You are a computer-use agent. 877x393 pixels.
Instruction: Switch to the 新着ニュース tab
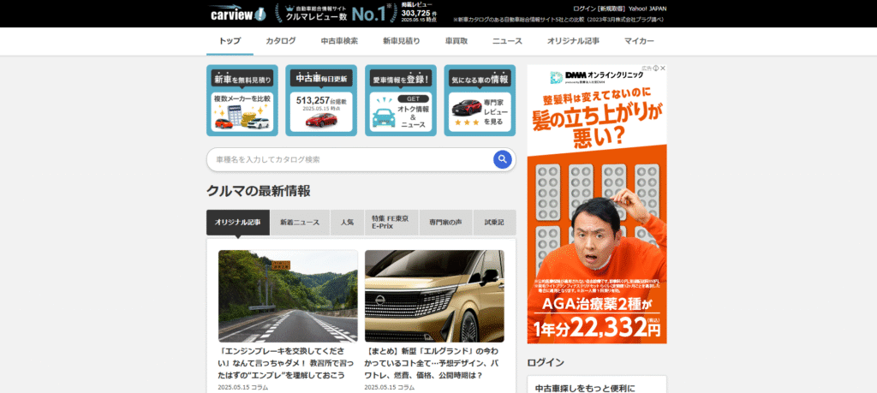[x=300, y=223]
